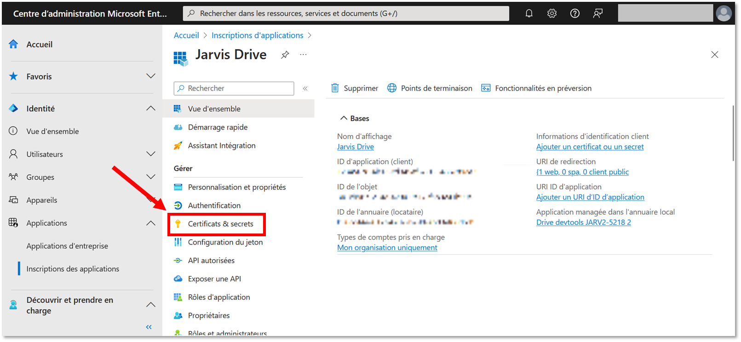Click the Favoris star icon
Screen dimensions: 741x342
click(13, 76)
